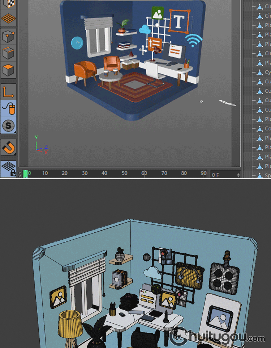Viewport: 271px width, 348px height.
Task: Switch to Edges mode cube icon
Action: tap(8, 53)
